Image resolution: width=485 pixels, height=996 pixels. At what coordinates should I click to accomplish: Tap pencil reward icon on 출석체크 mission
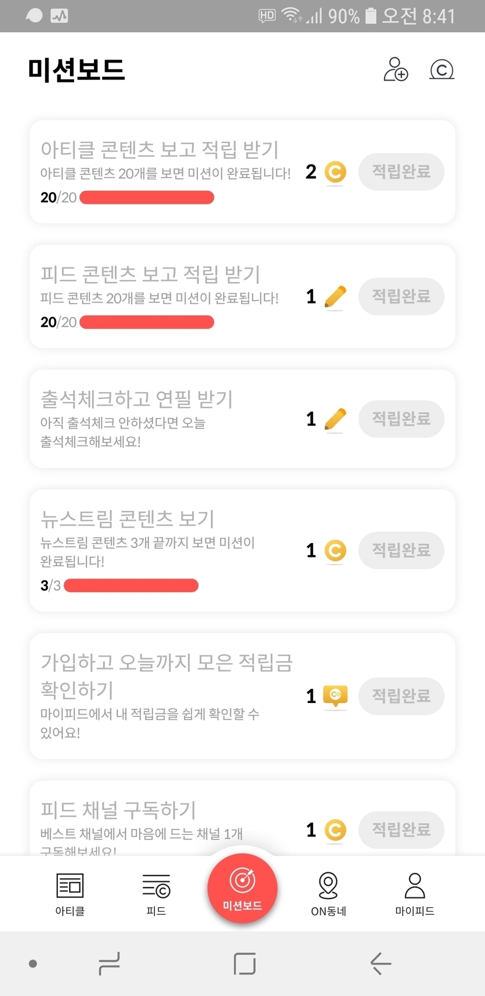(x=335, y=419)
